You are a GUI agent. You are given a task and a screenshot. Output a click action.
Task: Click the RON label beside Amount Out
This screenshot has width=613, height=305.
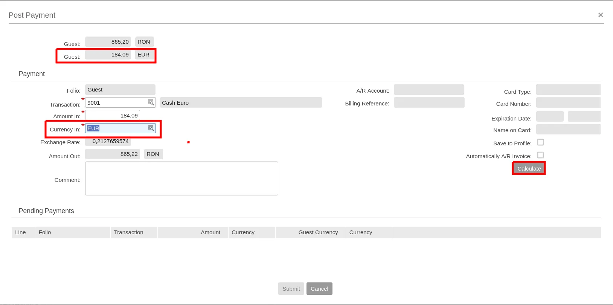pyautogui.click(x=153, y=154)
